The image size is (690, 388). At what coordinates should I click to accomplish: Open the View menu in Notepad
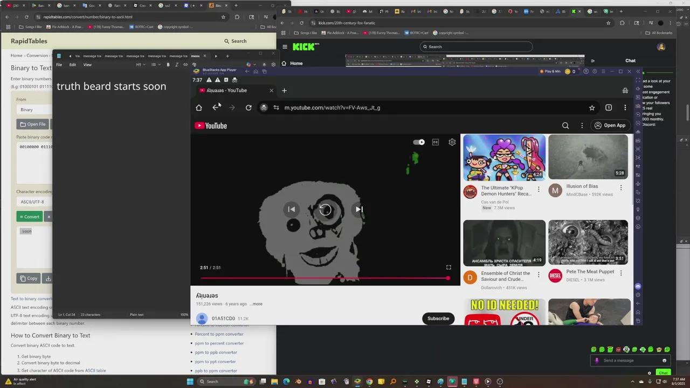point(87,65)
